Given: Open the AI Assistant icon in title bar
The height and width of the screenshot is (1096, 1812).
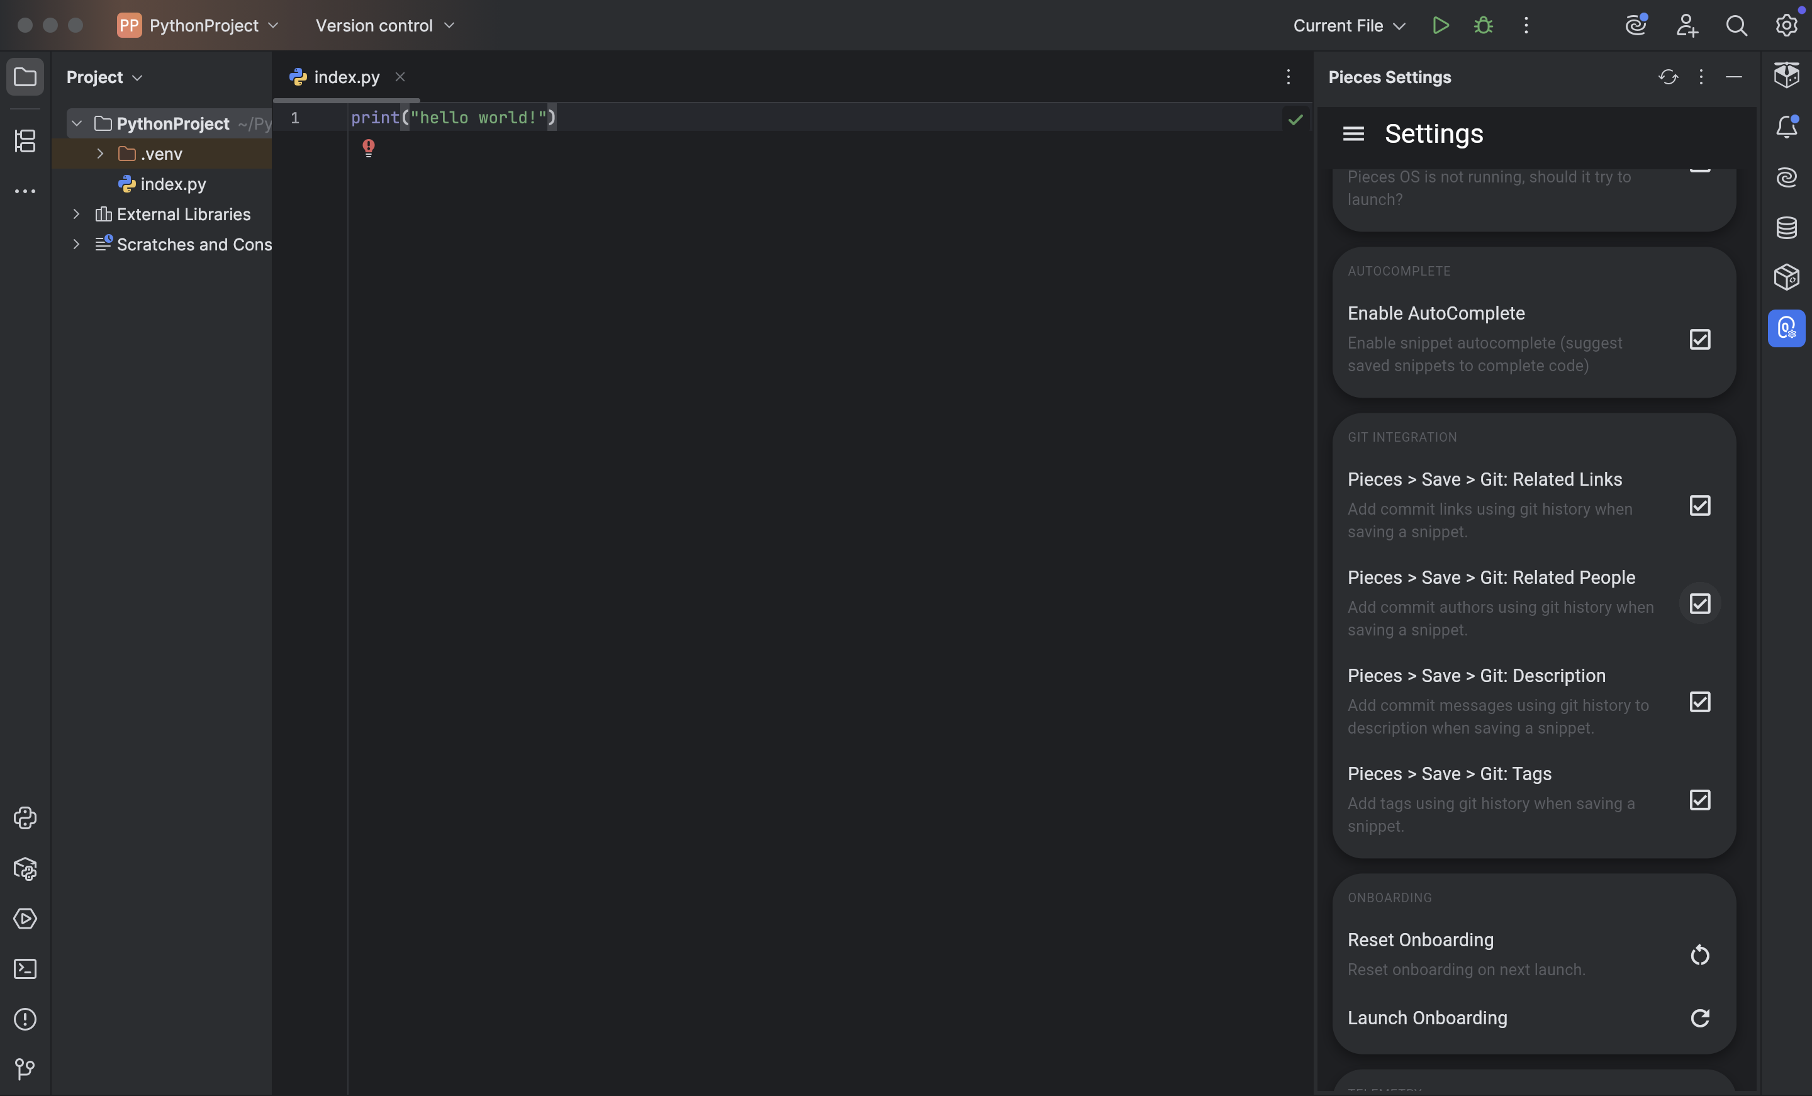Looking at the screenshot, I should point(1636,26).
